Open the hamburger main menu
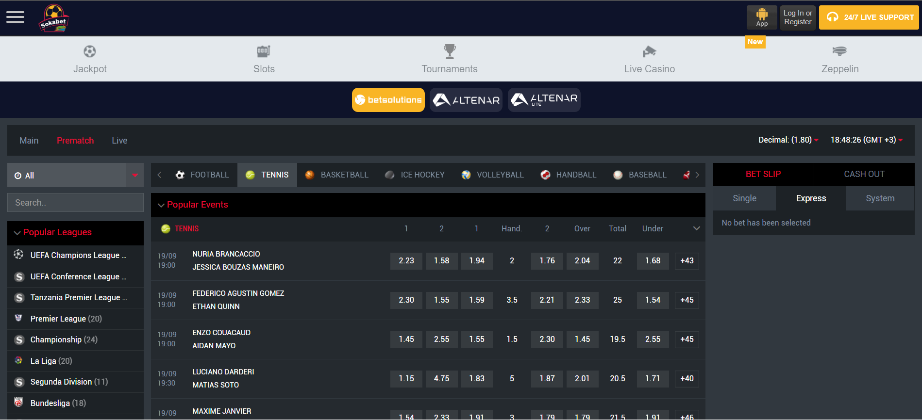 [x=15, y=17]
